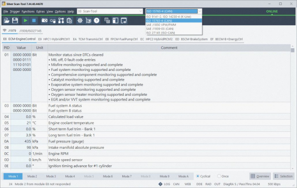The width and height of the screenshot is (297, 188).
Task: Open the J1939/ISO27145 tab
Action: pos(30,31)
